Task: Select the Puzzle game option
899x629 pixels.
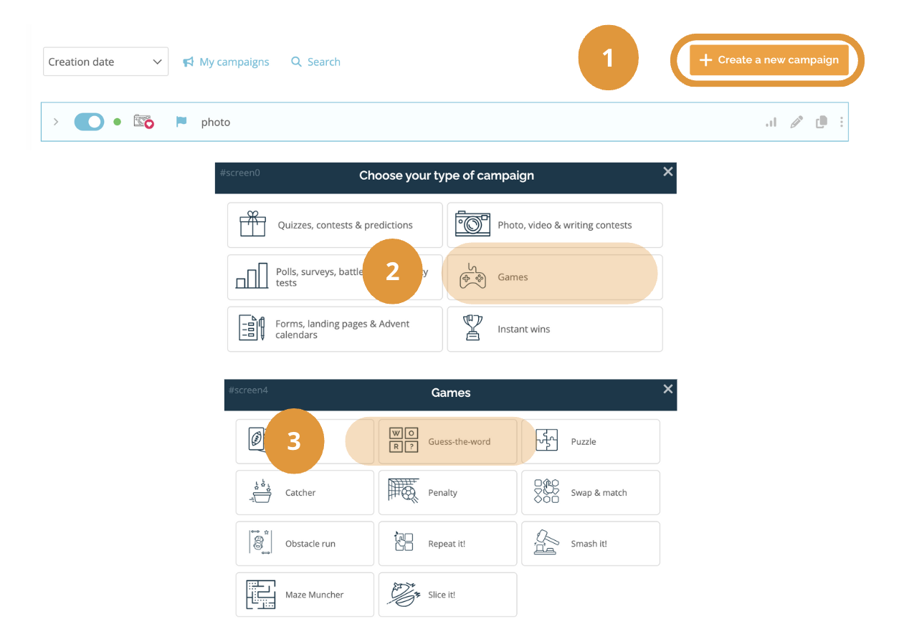Action: [590, 442]
